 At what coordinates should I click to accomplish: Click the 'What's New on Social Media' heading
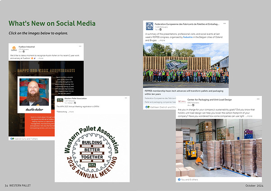52,23
